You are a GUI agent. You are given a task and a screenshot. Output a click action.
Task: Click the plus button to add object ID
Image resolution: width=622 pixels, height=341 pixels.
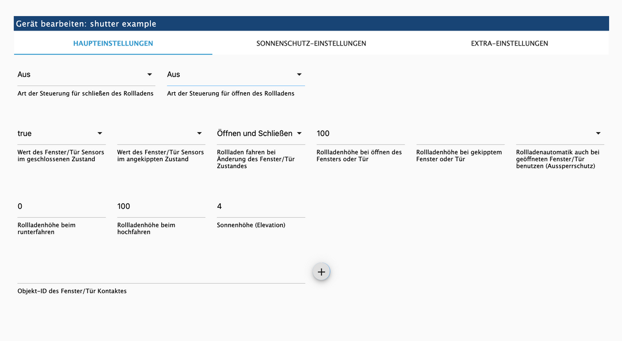321,272
